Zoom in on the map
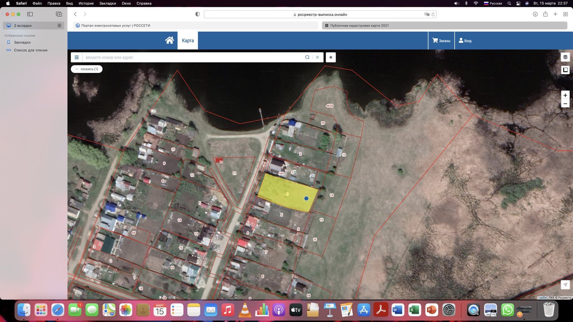573x322 pixels. click(x=565, y=95)
